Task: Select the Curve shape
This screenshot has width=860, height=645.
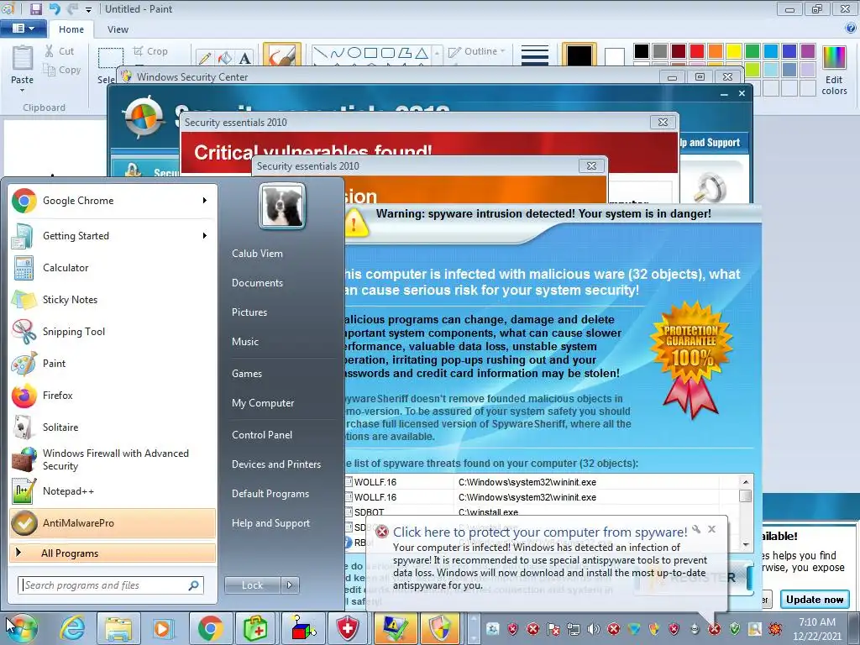Action: pos(338,53)
